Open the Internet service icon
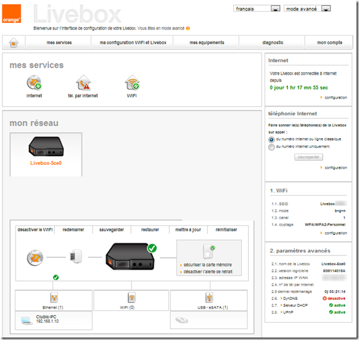 [34, 83]
